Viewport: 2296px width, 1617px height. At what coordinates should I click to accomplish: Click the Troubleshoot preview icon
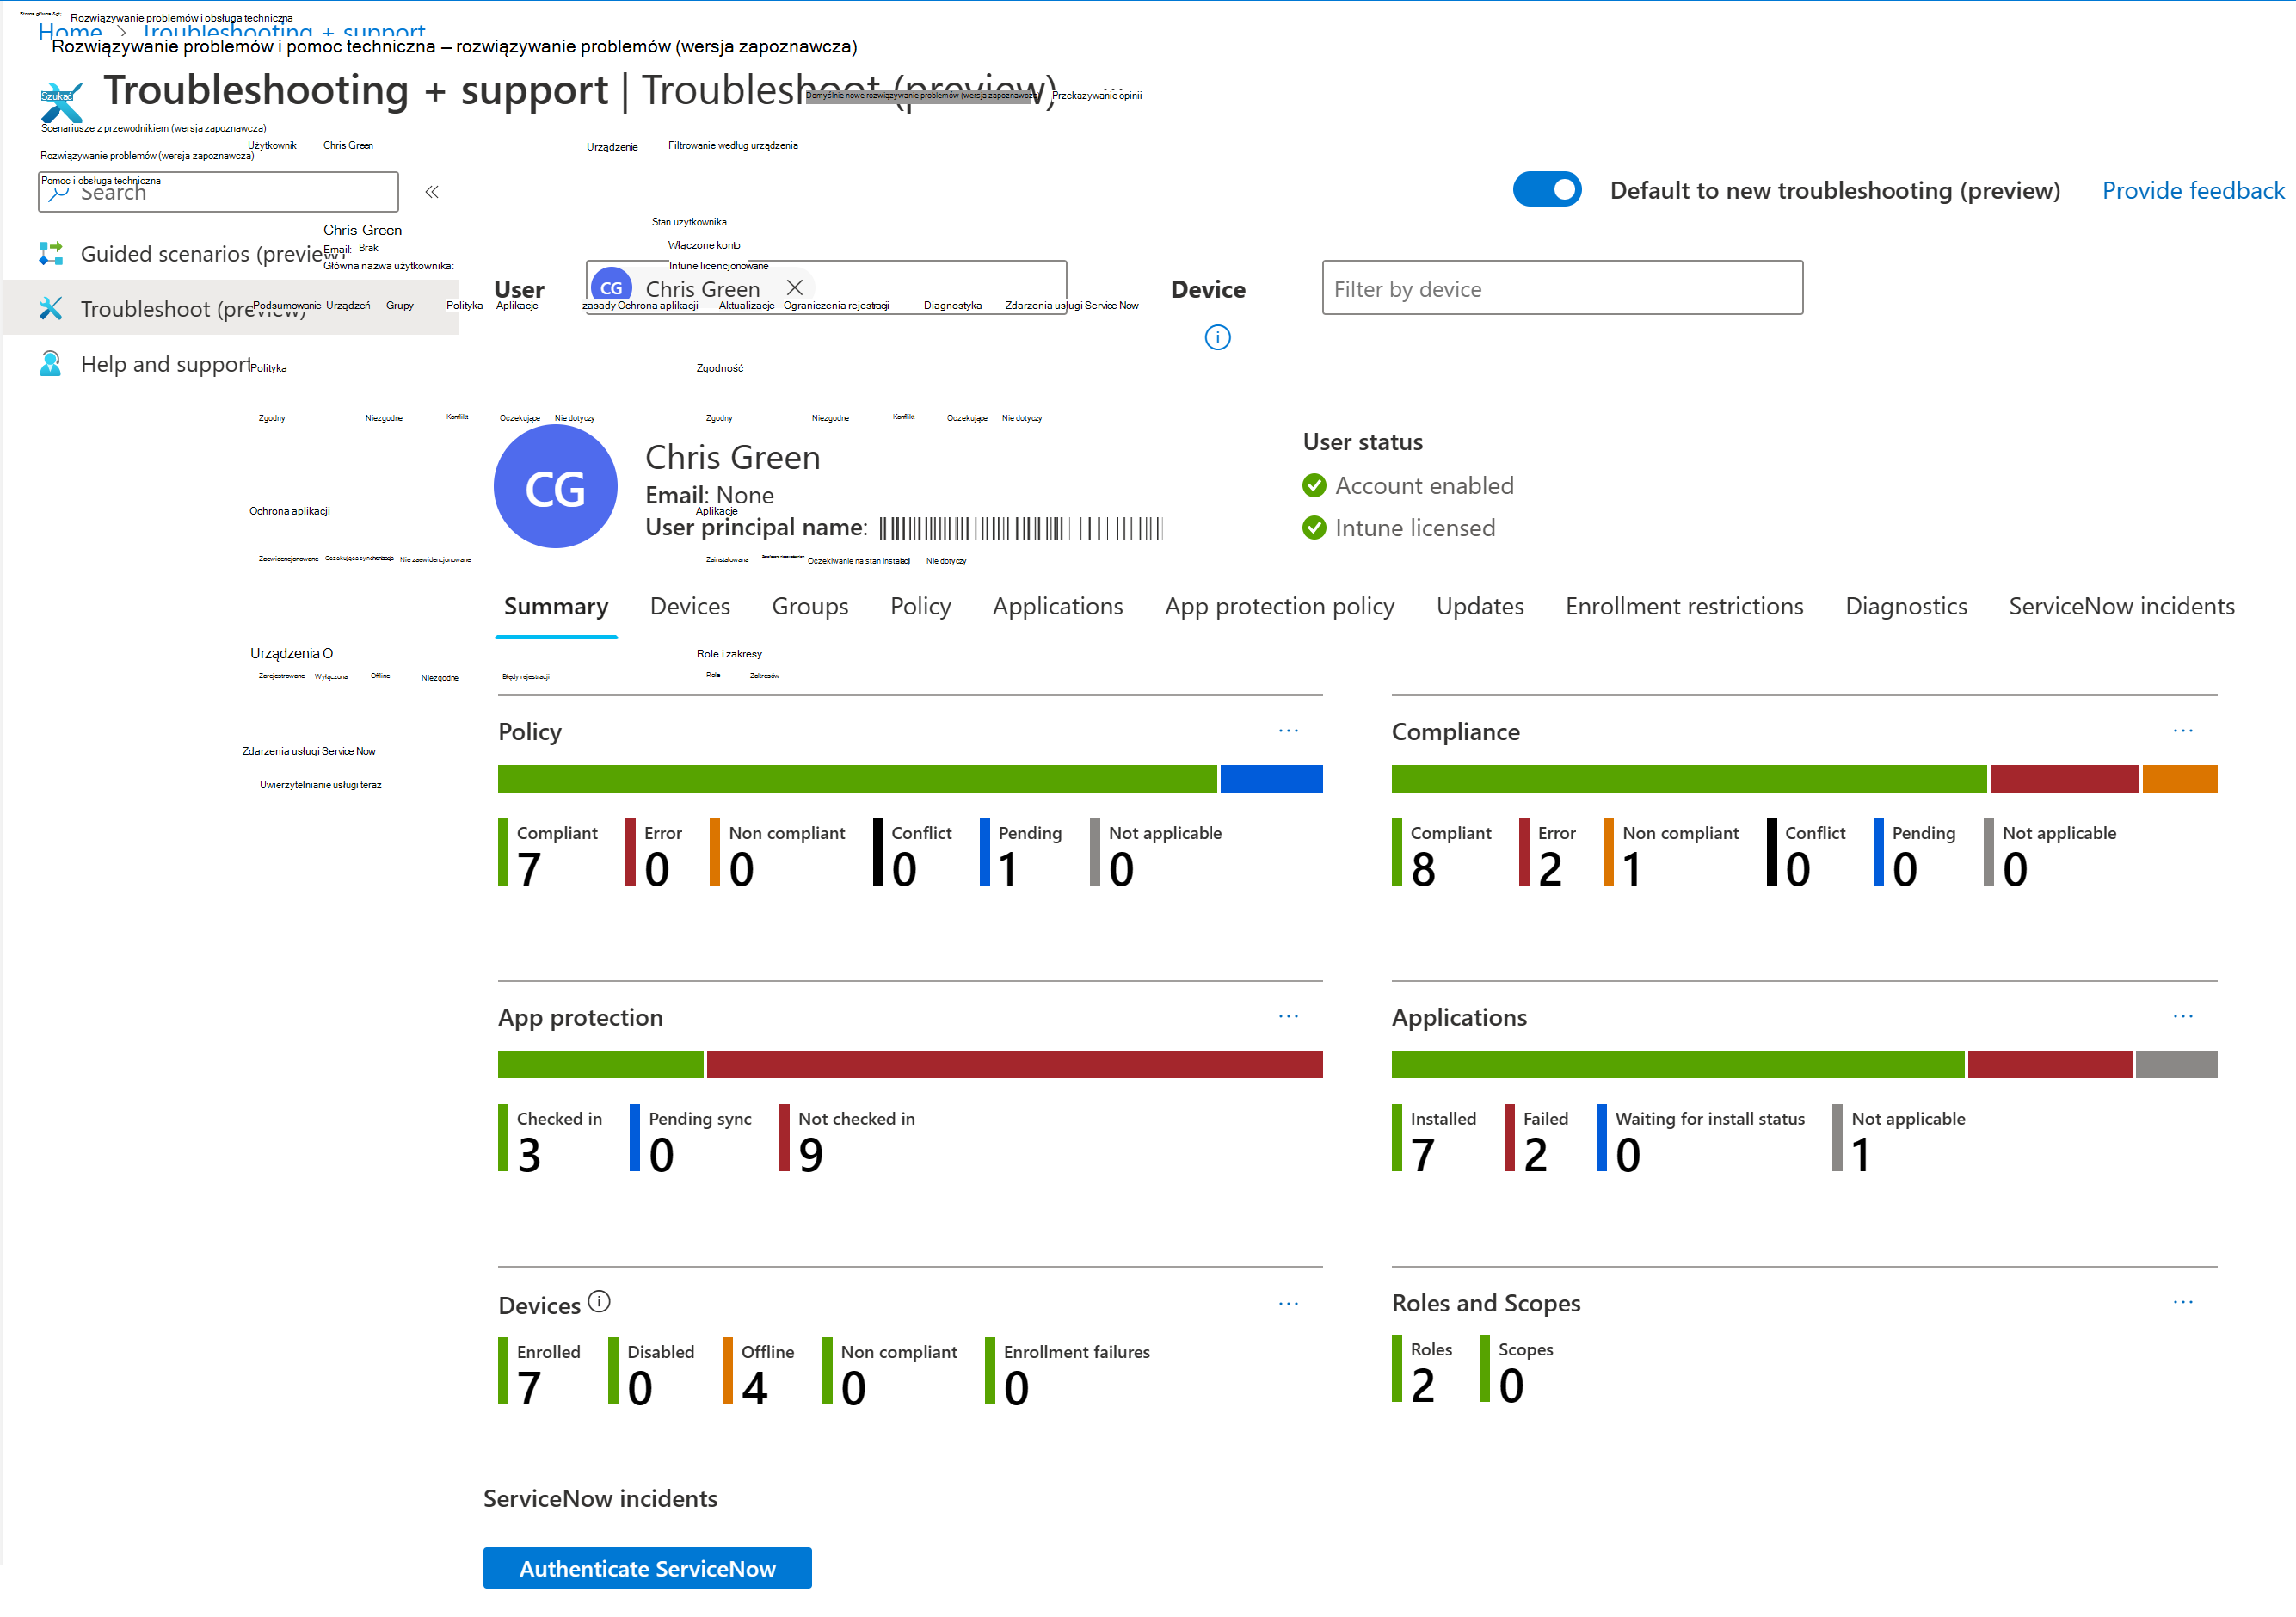49,312
